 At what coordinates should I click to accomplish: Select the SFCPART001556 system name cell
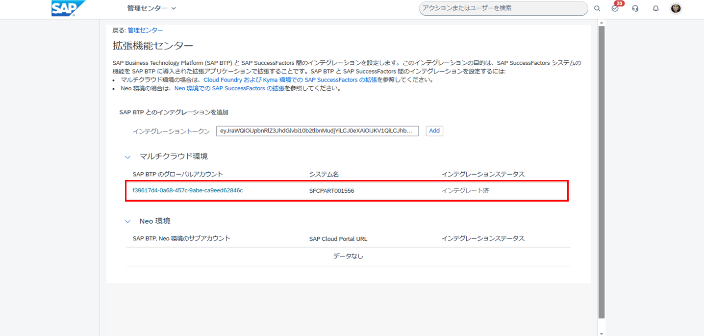[331, 191]
